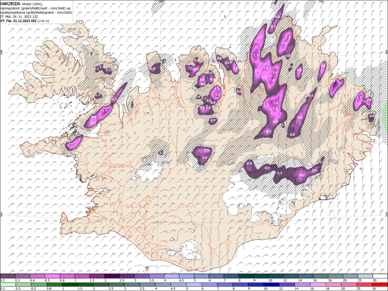Pick the 0.3–0.5 light green rain legend swatch
Screen dimensions: 388x291
coord(23,285)
